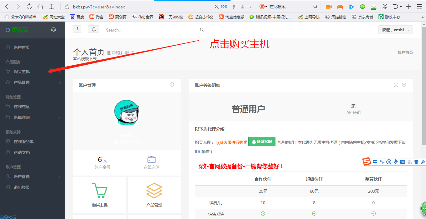Click the QR code icon in address bar
This screenshot has width=426, height=219.
(x=243, y=7)
